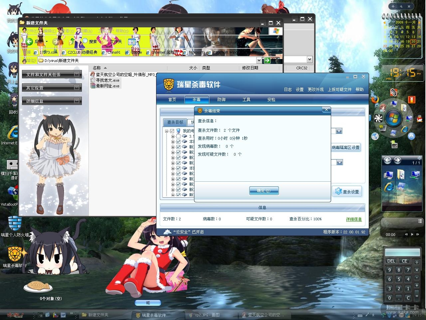The image size is (426, 320).
Task: Confirm scan results with 确定 button
Action: pos(264,191)
